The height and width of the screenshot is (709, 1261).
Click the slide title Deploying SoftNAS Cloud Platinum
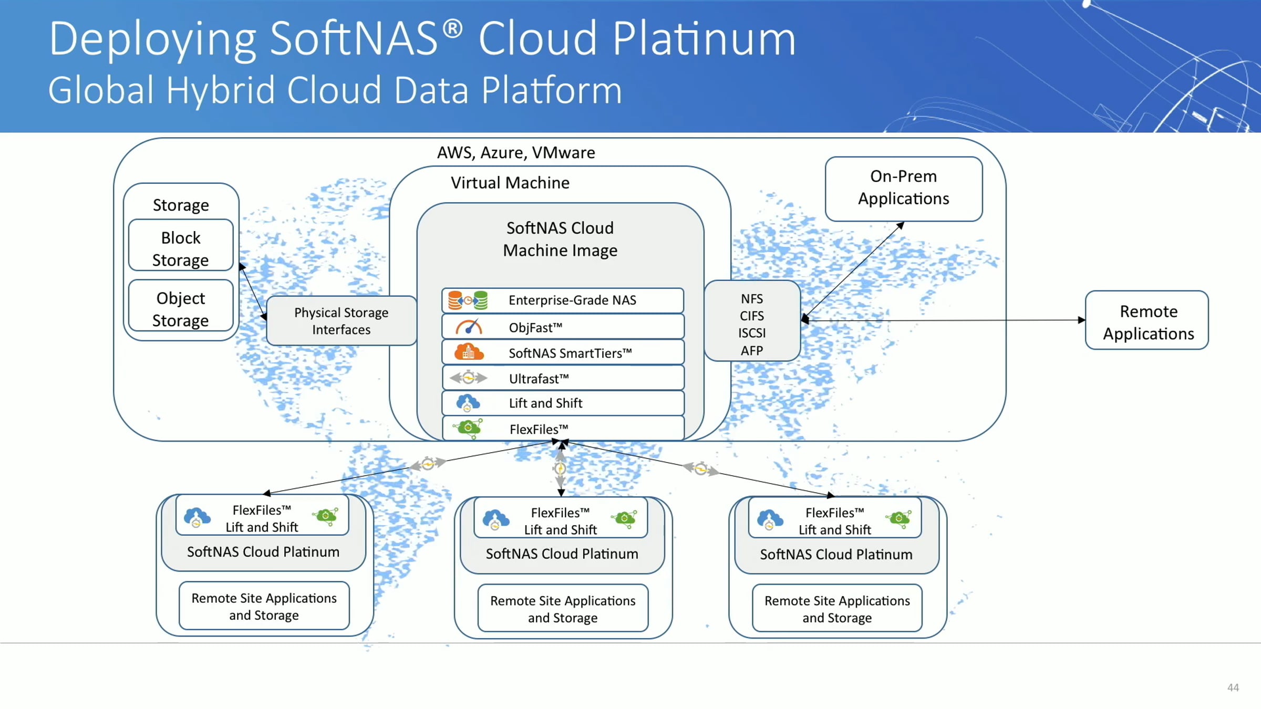coord(422,39)
